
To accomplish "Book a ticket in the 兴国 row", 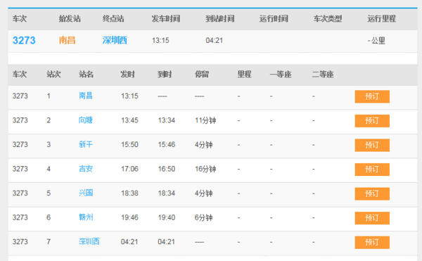I will click(372, 193).
